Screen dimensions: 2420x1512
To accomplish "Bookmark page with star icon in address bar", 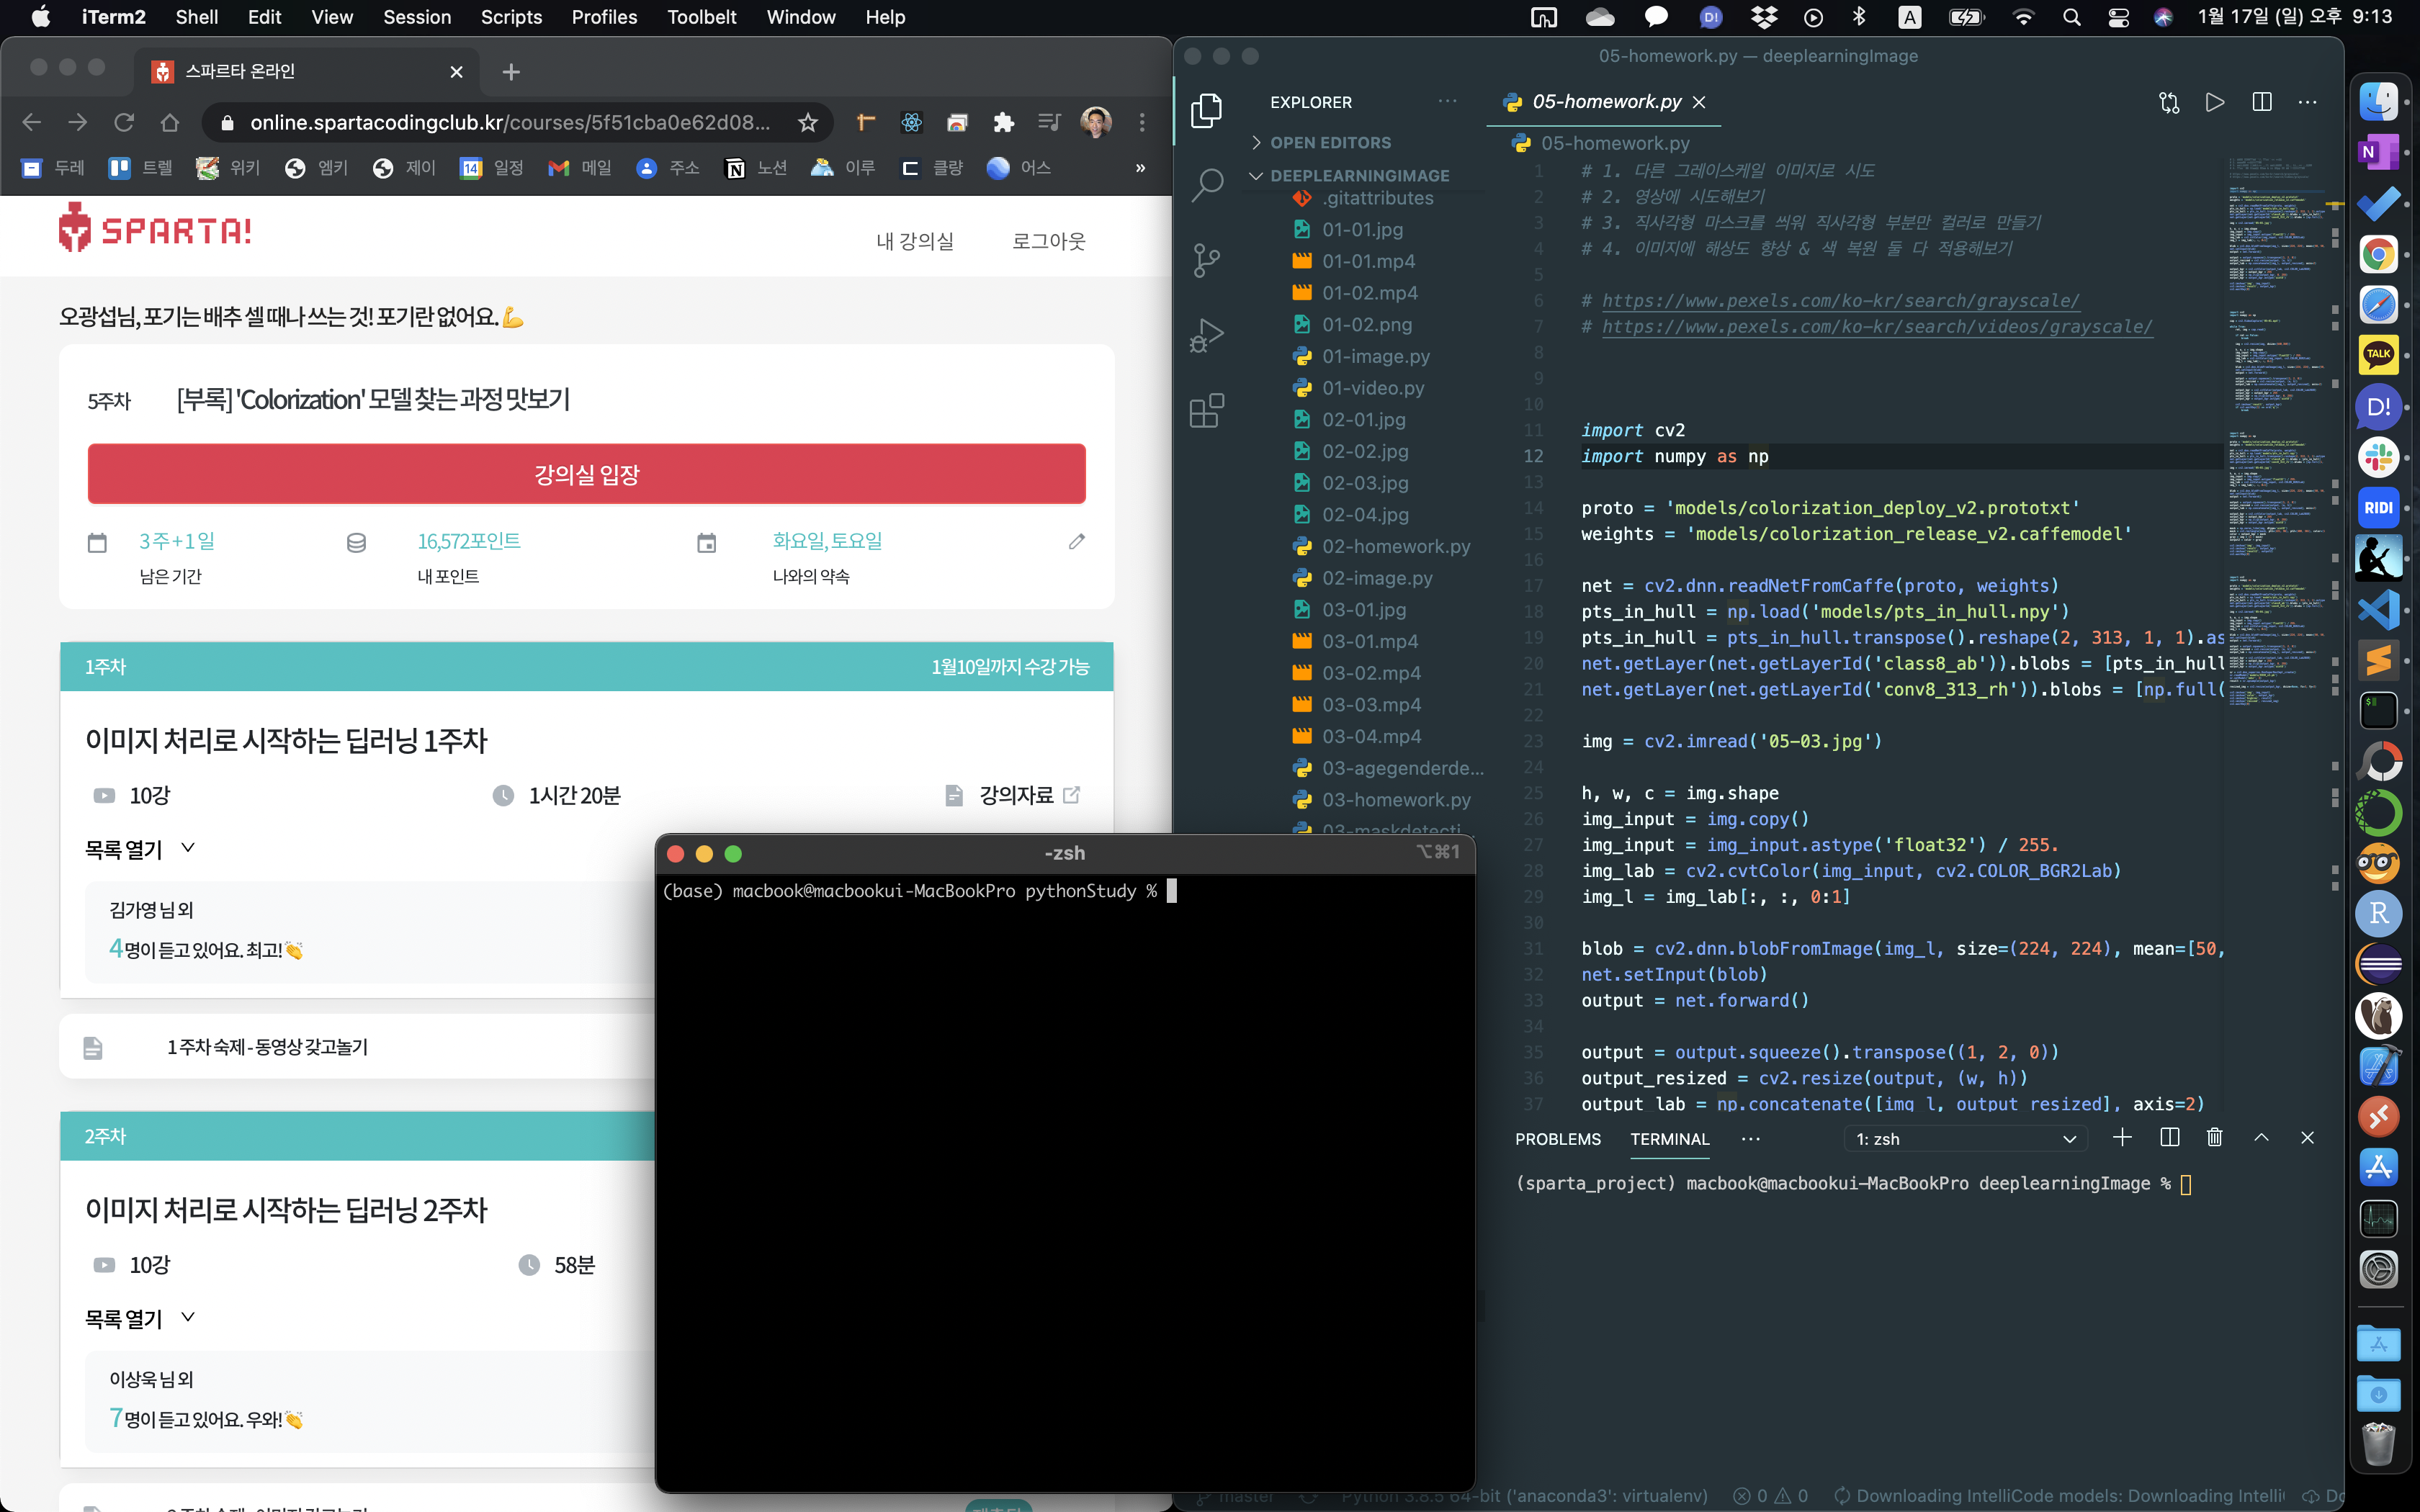I will point(808,122).
